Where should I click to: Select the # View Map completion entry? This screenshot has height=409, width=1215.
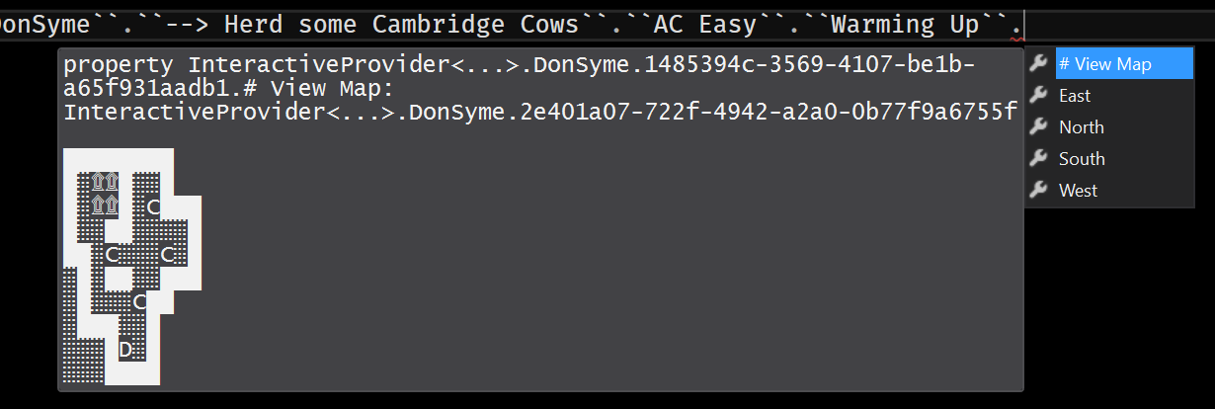(1104, 64)
